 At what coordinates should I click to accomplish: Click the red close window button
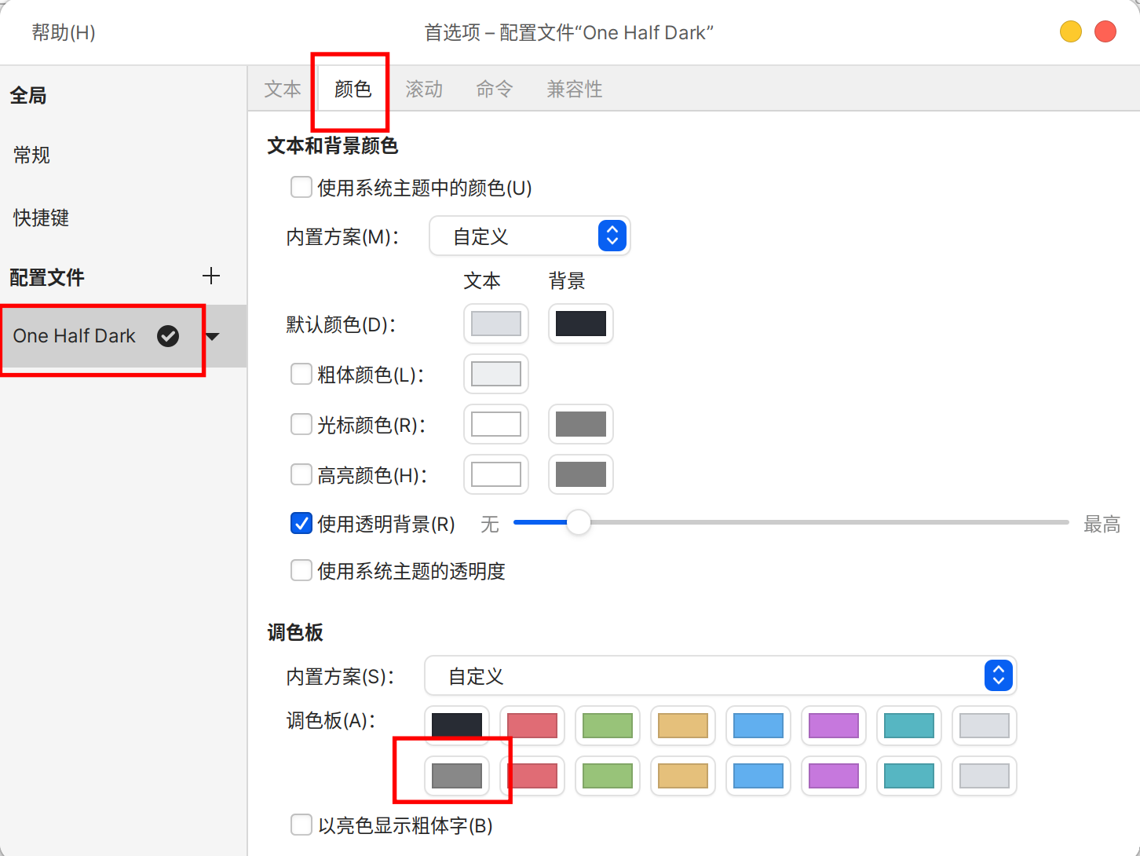[x=1105, y=31]
